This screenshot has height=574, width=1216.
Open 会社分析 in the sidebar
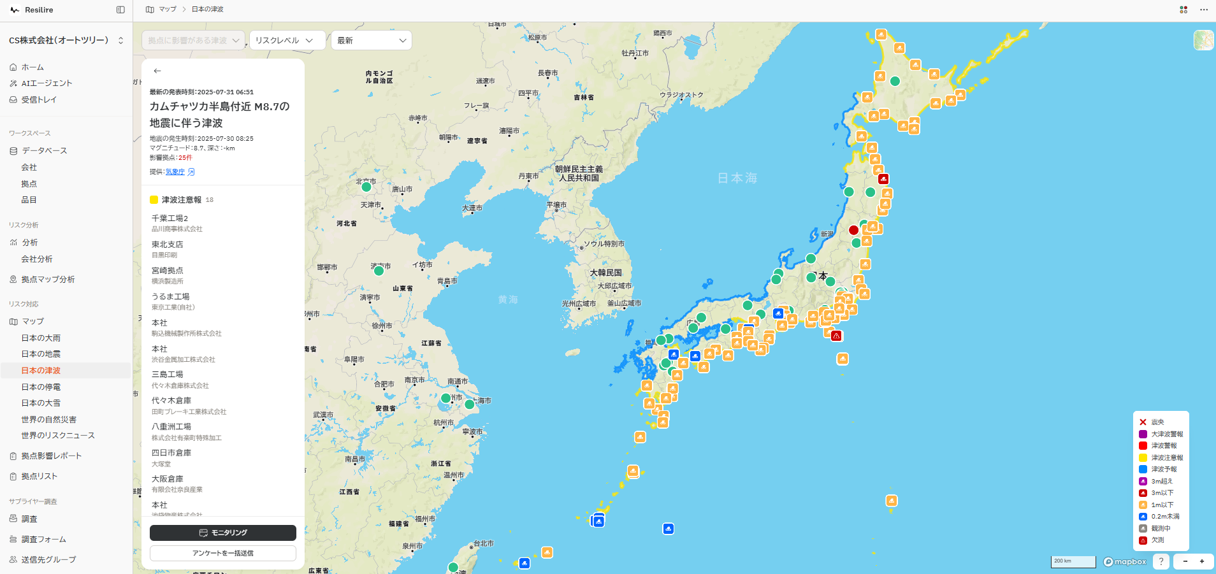pyautogui.click(x=37, y=259)
